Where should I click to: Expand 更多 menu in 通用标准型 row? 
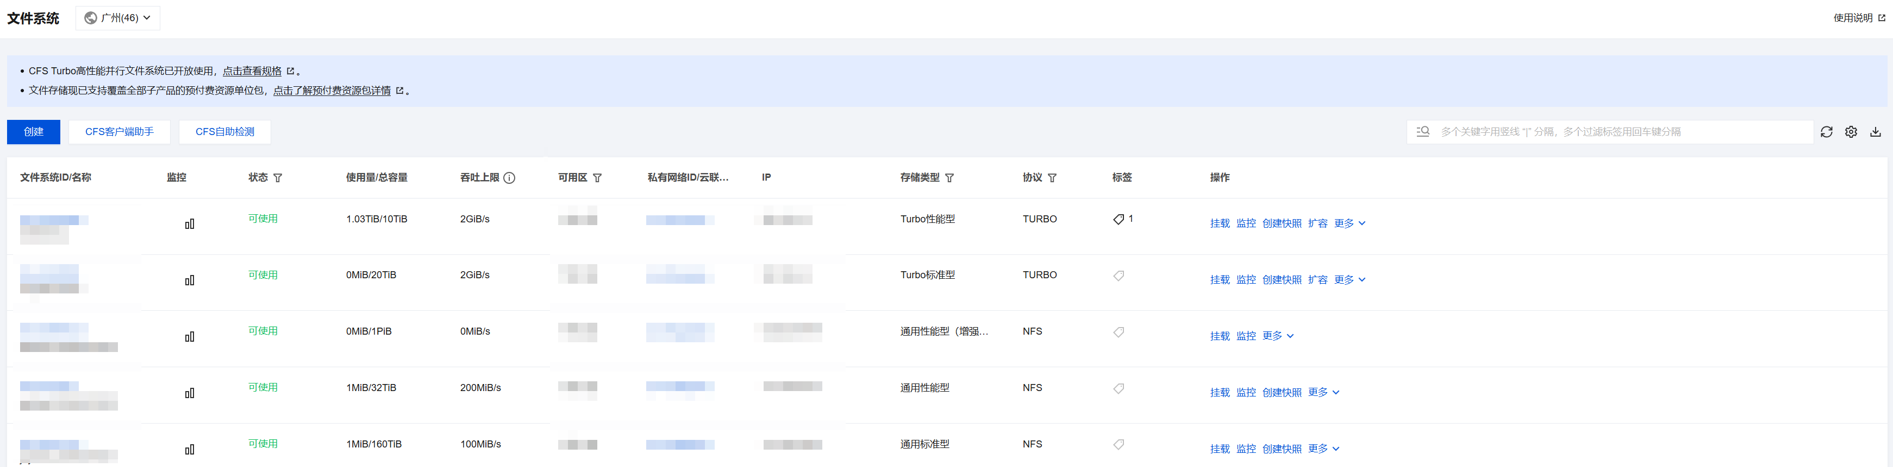point(1324,449)
